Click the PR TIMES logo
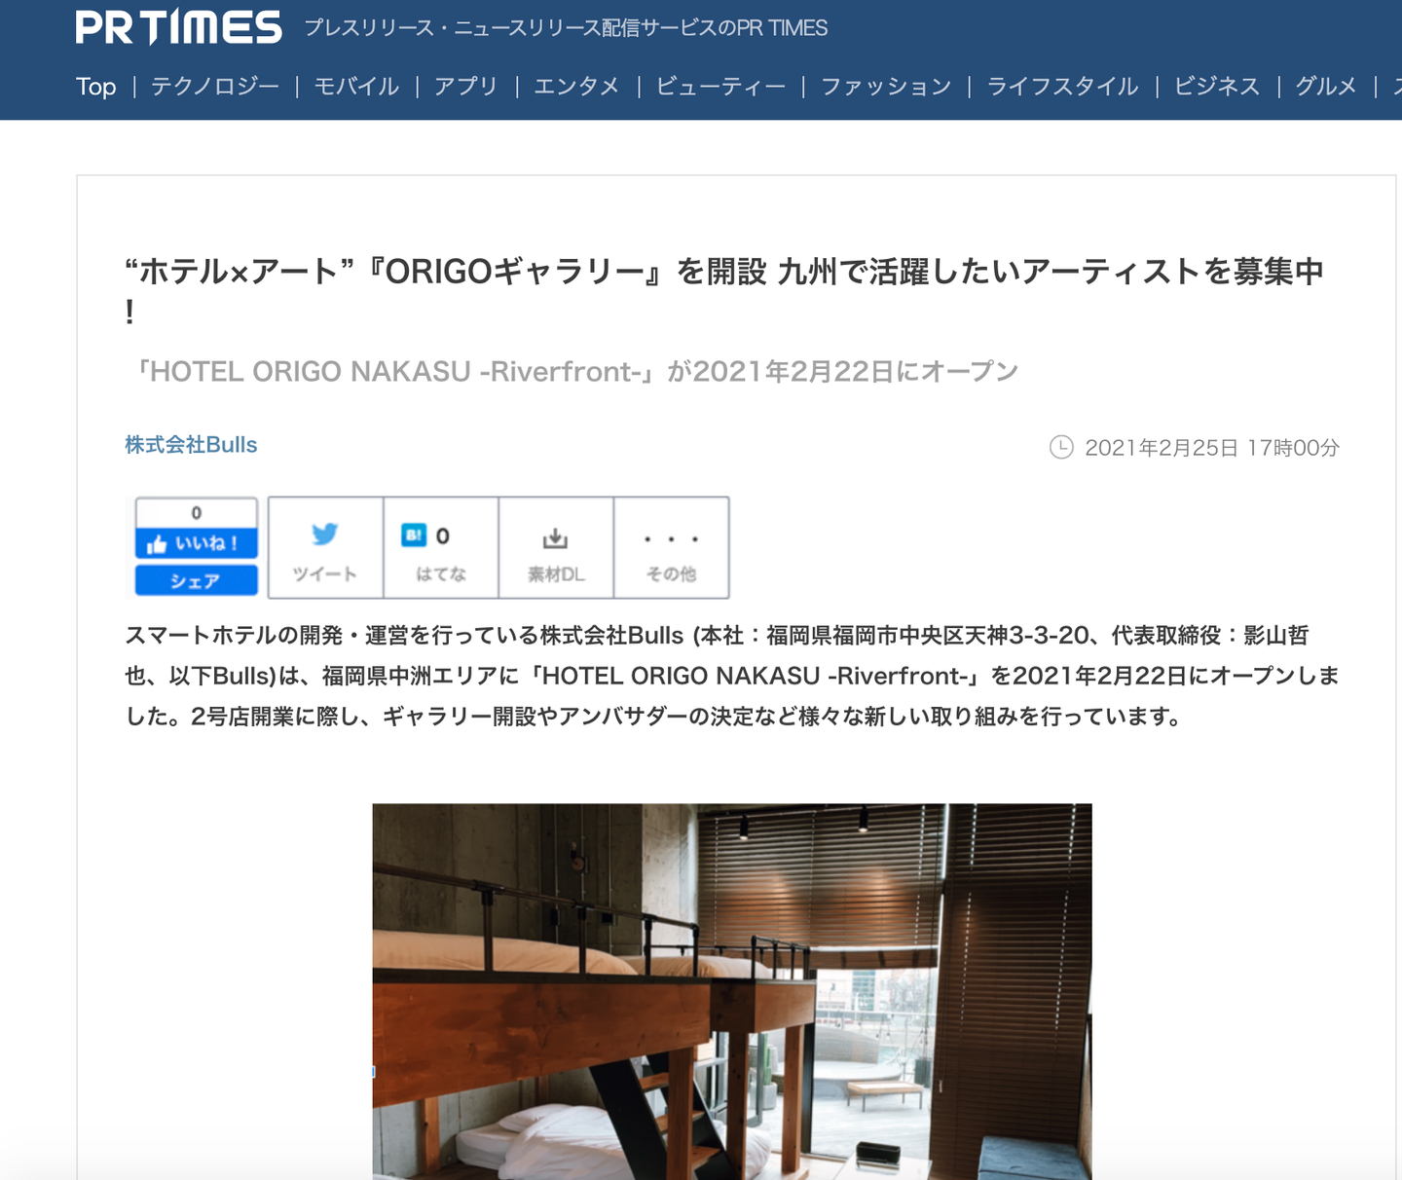The height and width of the screenshot is (1180, 1402). pos(179,27)
